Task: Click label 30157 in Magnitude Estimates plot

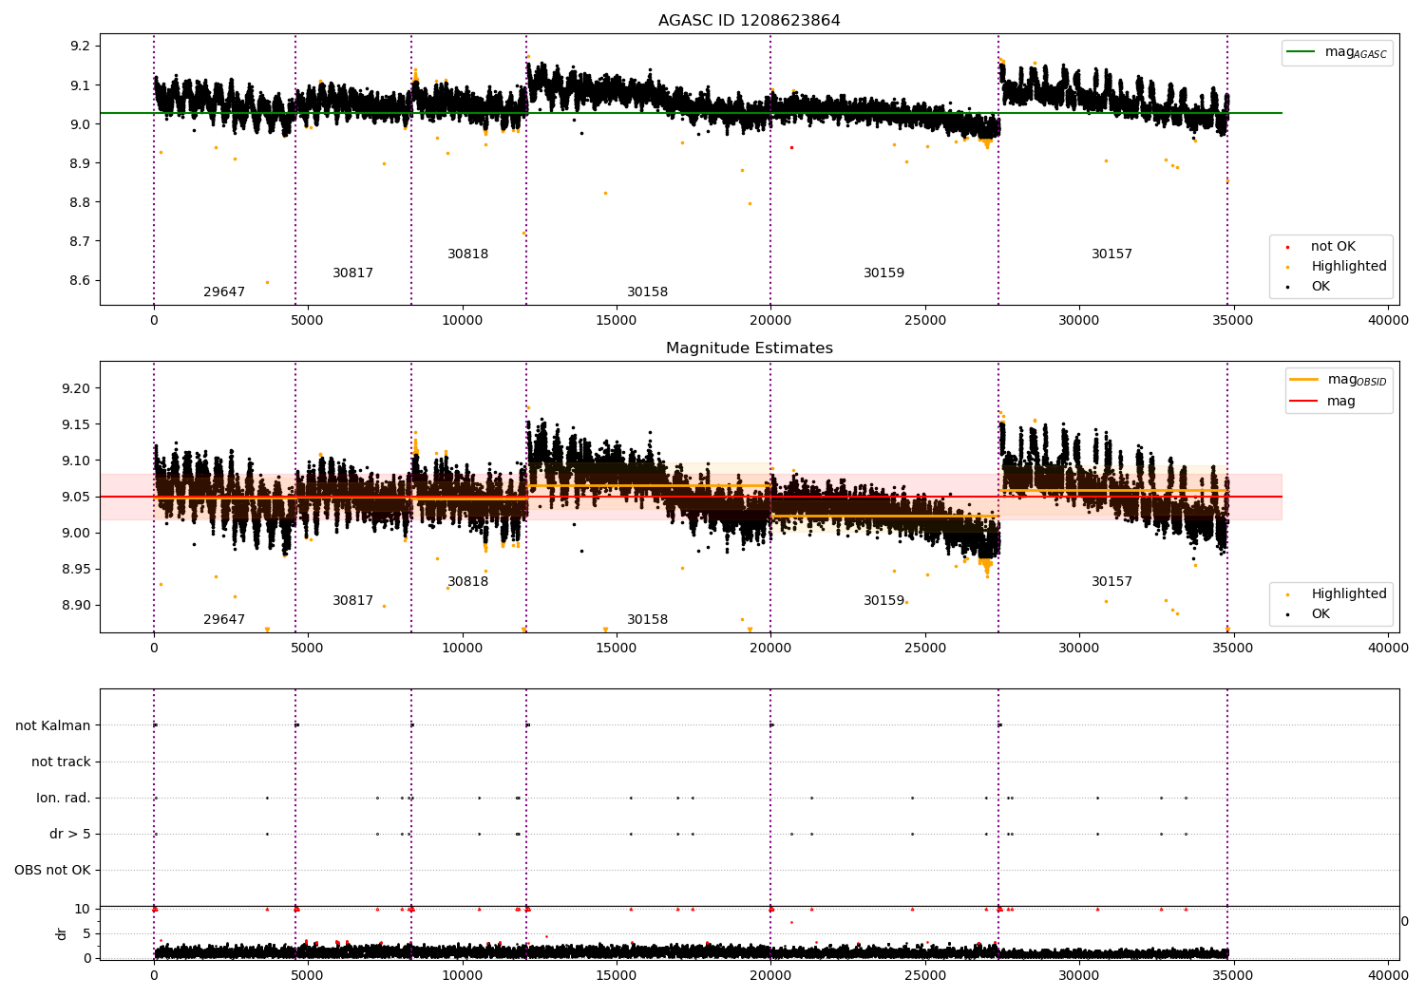Action: pyautogui.click(x=1111, y=582)
